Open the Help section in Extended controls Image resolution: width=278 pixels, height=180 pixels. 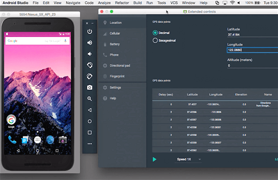pyautogui.click(x=122, y=98)
